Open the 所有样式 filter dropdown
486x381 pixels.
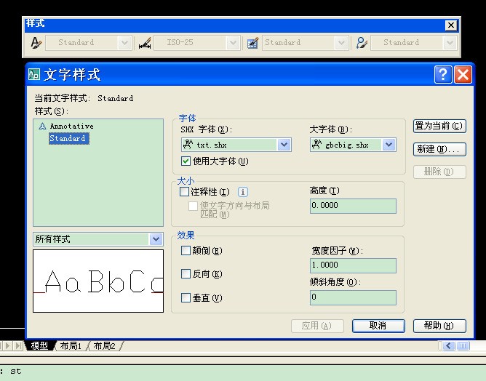[x=156, y=239]
